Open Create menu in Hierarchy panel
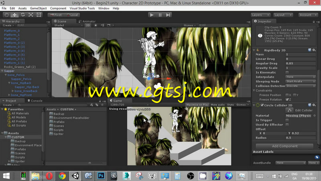 click(x=8, y=25)
